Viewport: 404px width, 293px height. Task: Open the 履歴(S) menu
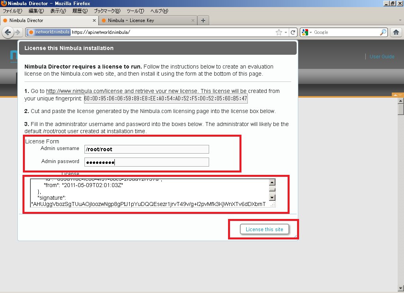pyautogui.click(x=80, y=11)
